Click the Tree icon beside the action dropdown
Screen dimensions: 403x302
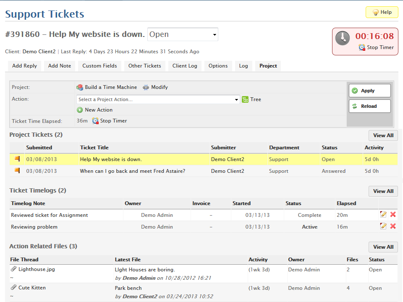(245, 99)
